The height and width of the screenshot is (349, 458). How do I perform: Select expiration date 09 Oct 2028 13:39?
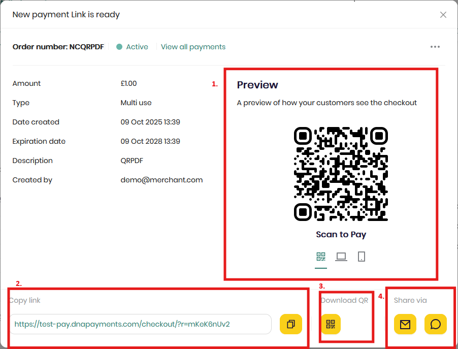click(150, 141)
